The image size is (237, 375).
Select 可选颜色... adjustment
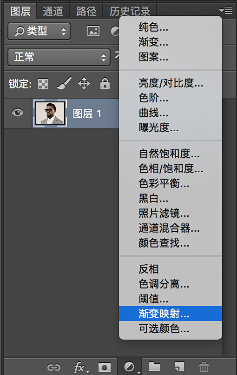pos(171,328)
